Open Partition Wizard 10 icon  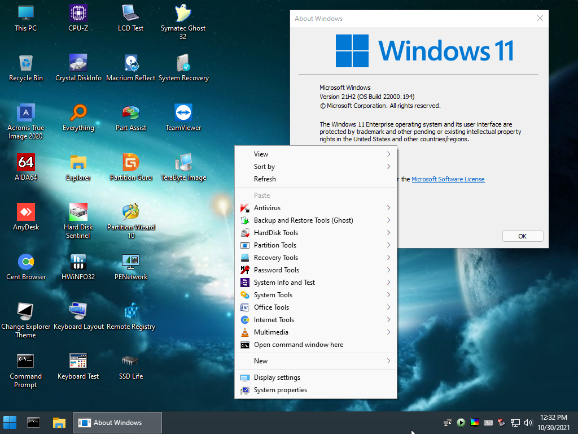coord(130,221)
